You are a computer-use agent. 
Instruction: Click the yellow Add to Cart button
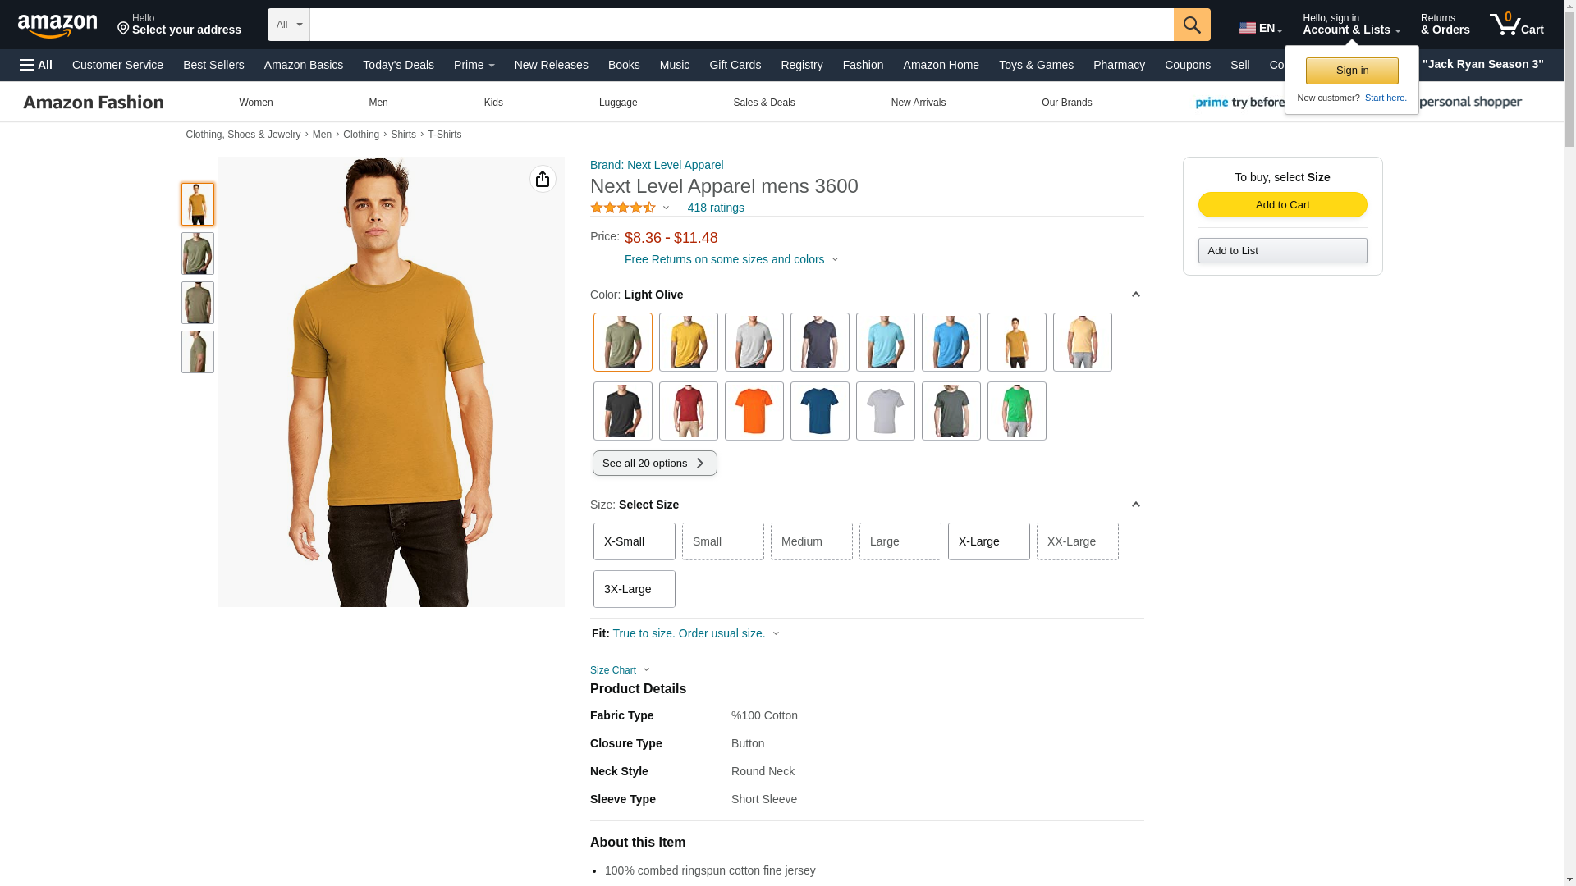pos(1283,204)
